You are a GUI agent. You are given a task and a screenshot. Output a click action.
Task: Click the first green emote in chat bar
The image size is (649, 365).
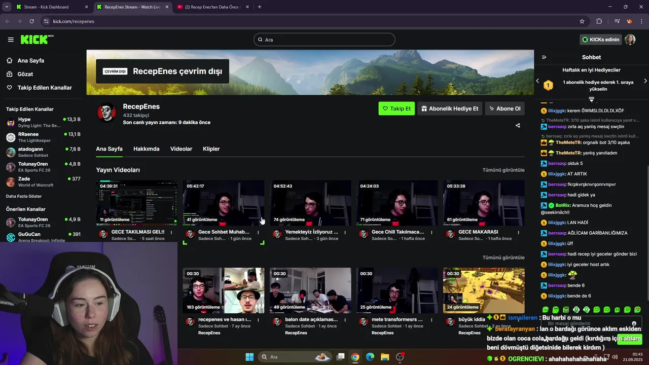[x=546, y=309]
